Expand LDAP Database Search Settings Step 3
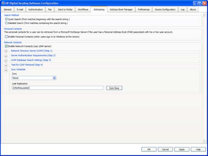 coord(6,61)
